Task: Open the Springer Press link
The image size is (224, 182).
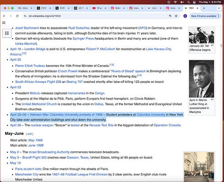Action: point(83,39)
